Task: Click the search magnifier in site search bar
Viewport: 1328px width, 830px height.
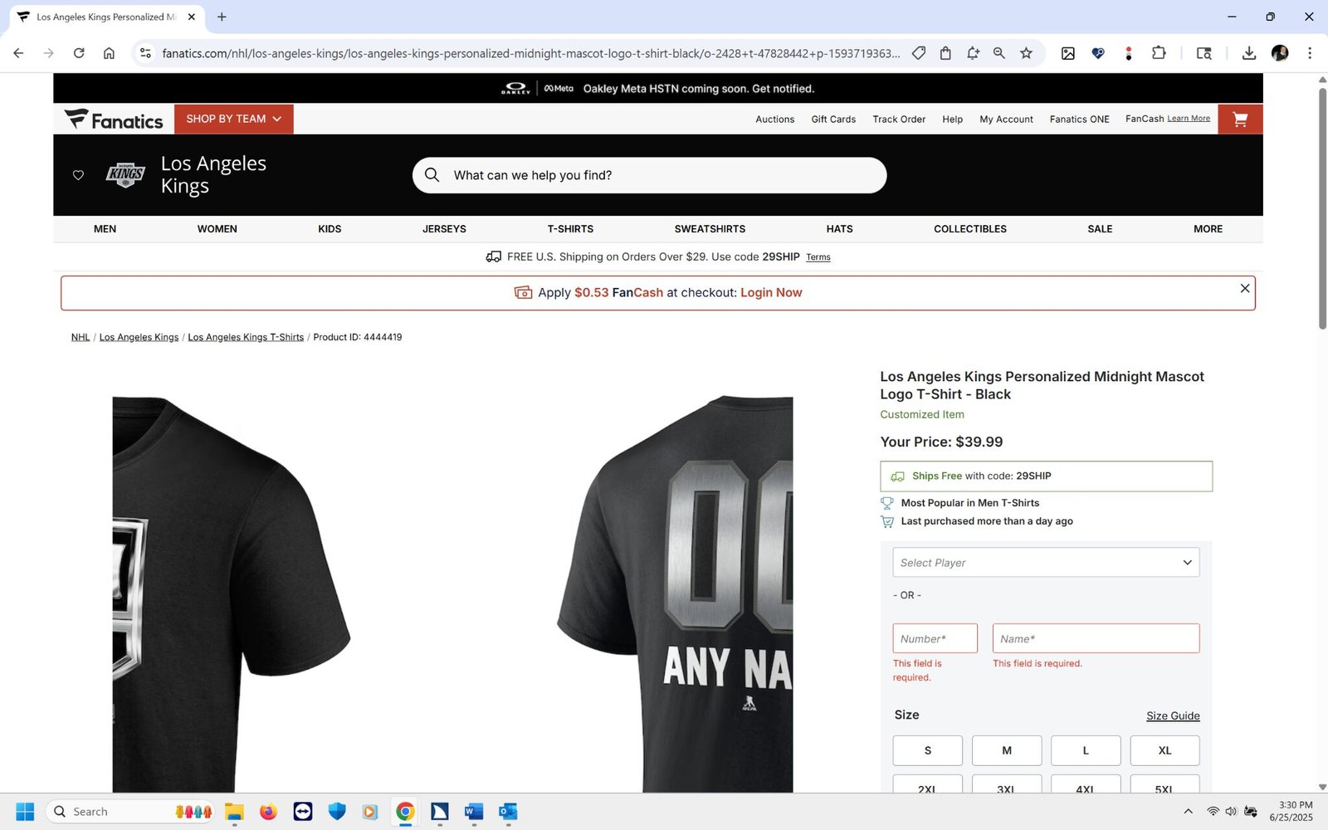Action: click(432, 175)
